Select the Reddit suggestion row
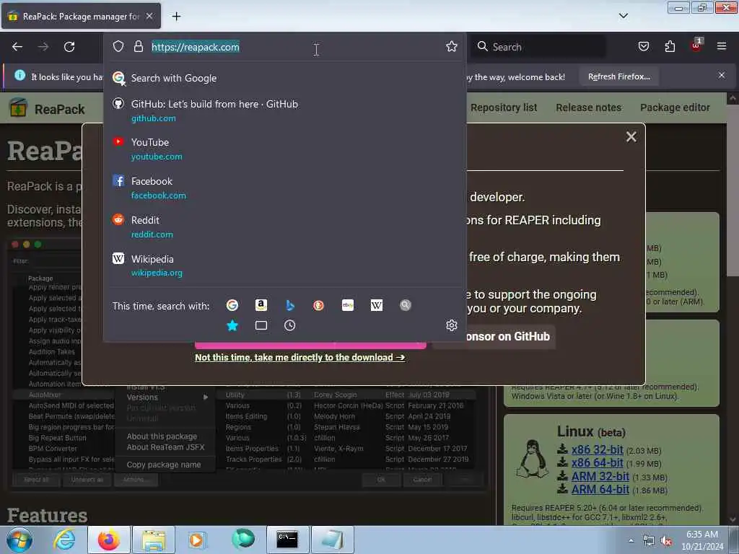Screen dimensions: 739x554 (284, 227)
